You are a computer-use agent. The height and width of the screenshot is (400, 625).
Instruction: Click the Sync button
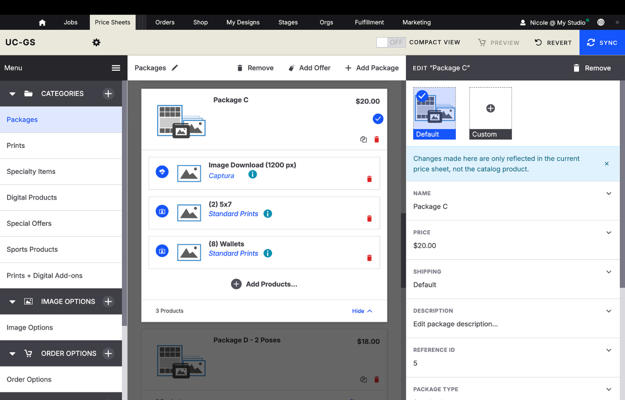[x=602, y=43]
